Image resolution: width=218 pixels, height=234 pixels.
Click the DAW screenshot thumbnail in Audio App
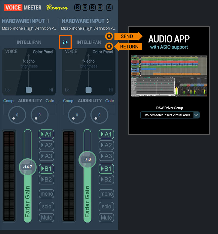[x=169, y=76]
